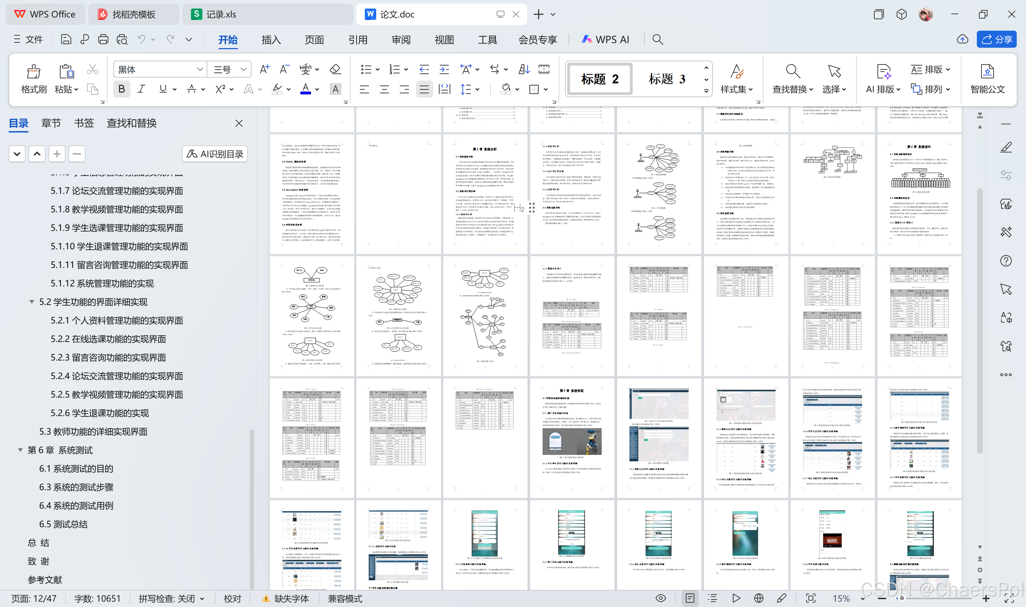Click the Print icon in quick toolbar

103,39
